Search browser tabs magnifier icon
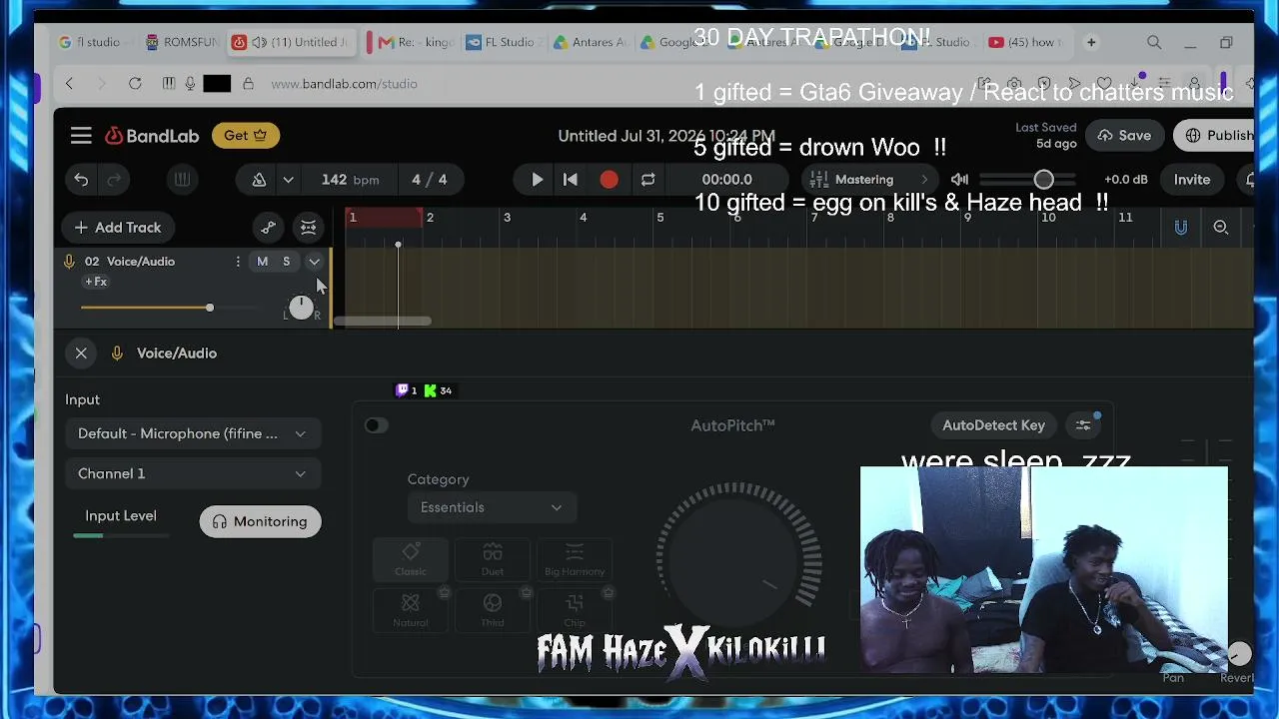1279x719 pixels. click(x=1154, y=42)
